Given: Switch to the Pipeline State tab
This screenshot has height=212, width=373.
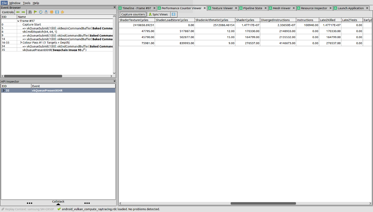Looking at the screenshot, I should 252,8.
